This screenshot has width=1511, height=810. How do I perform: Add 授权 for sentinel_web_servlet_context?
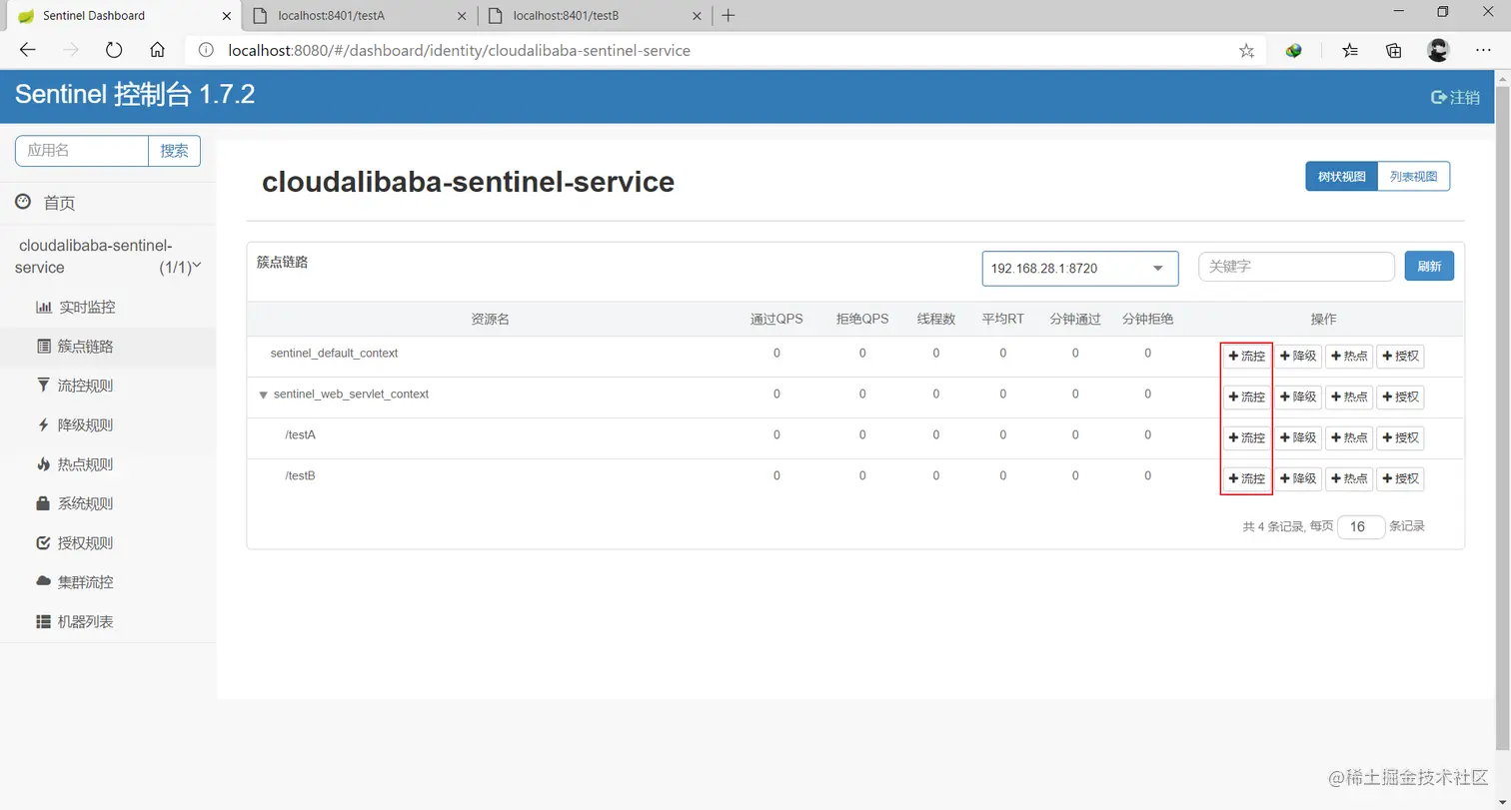tap(1400, 397)
